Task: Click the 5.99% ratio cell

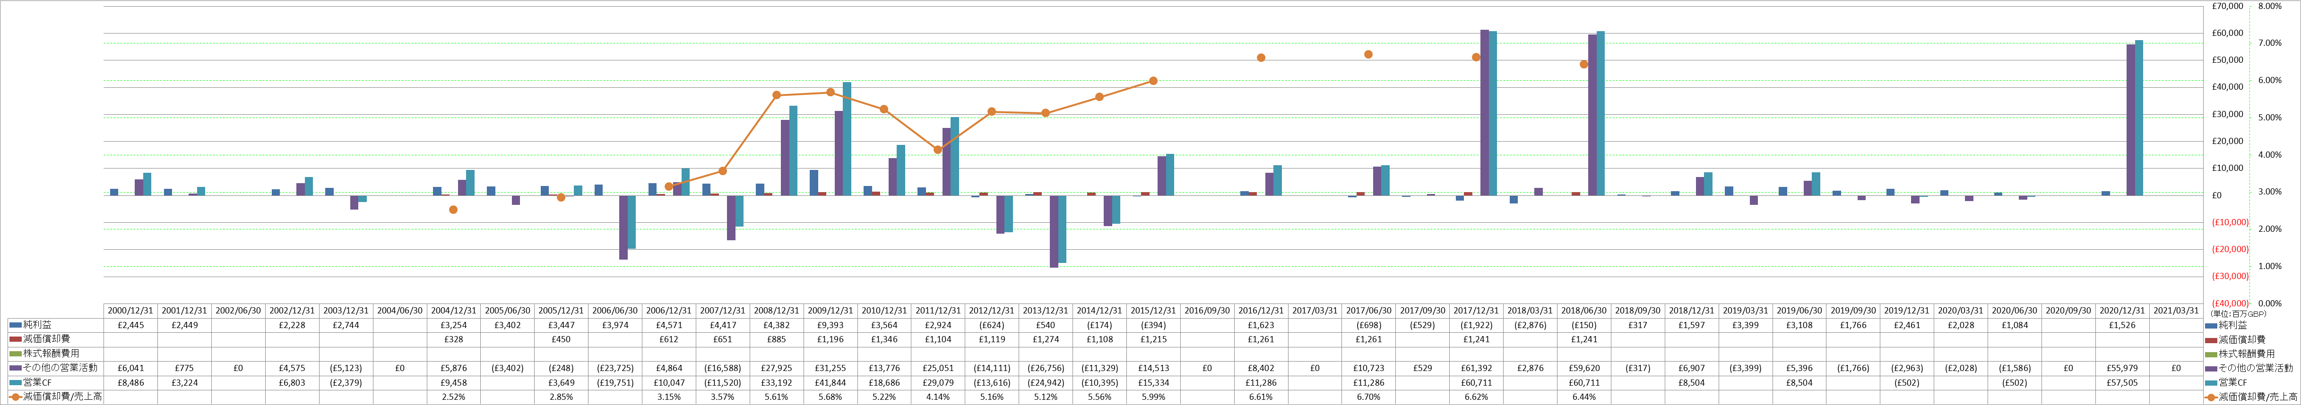Action: click(1153, 397)
